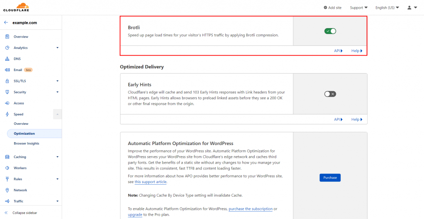
Task: Open Overview under the Speed section
Action: [21, 124]
